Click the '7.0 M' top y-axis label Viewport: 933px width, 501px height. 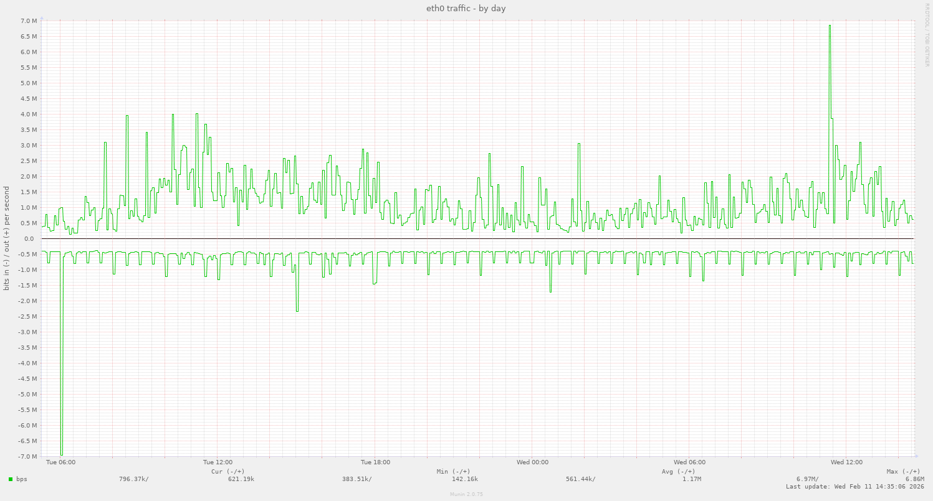point(29,21)
